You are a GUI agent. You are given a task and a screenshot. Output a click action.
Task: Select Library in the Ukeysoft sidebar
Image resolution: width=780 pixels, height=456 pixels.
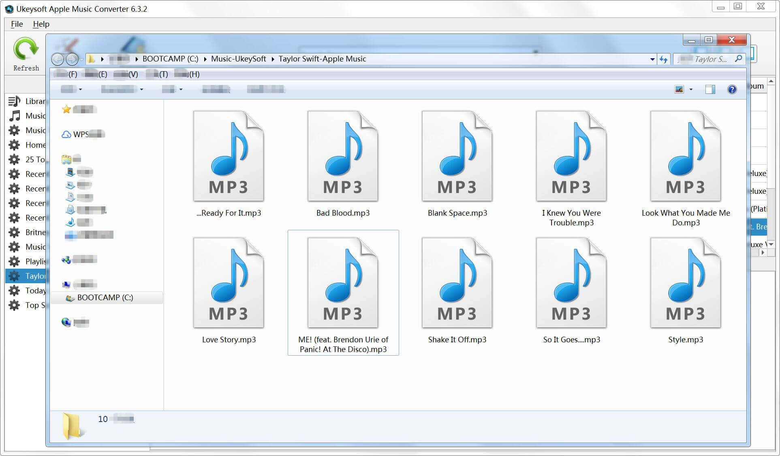click(27, 101)
